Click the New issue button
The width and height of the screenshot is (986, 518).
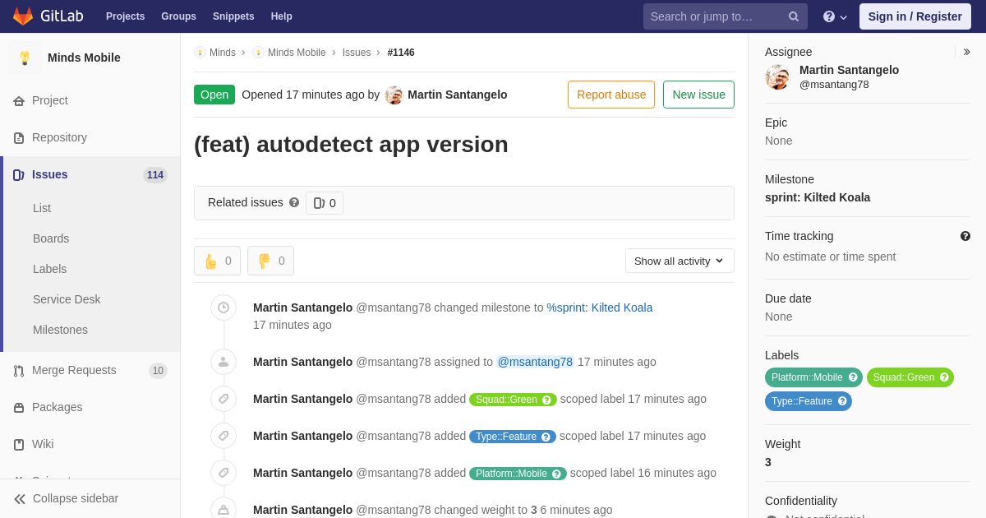(x=698, y=95)
